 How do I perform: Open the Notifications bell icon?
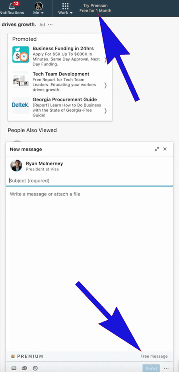tap(12, 6)
